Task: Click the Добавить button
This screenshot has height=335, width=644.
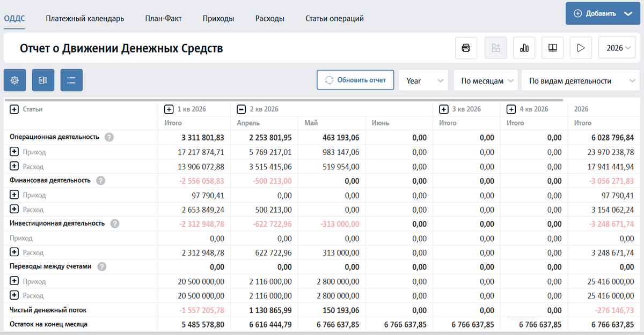Action: (603, 13)
